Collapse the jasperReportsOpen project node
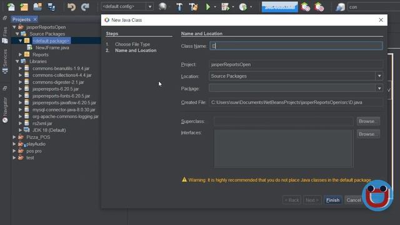The height and width of the screenshot is (225, 400). tap(14, 27)
